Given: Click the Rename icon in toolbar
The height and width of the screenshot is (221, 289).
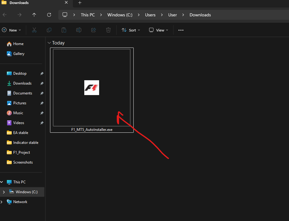Looking at the screenshot, I should pyautogui.click(x=79, y=30).
